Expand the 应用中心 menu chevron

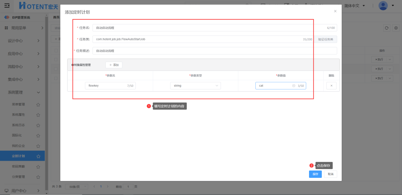pos(38,54)
